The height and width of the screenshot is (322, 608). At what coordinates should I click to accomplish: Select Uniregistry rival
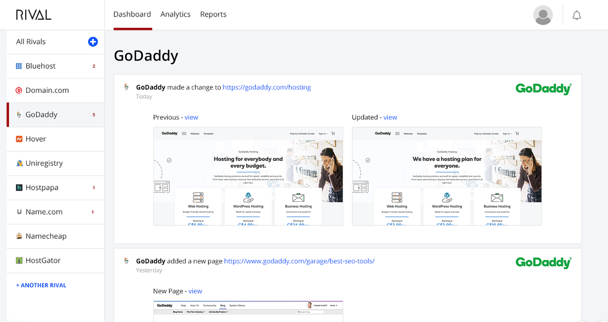click(55, 163)
